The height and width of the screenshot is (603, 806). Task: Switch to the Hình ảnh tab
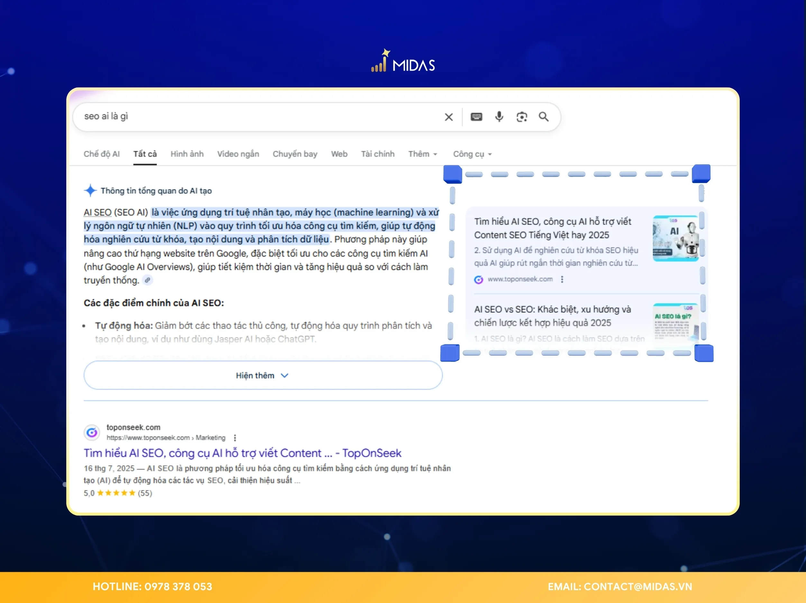tap(187, 154)
